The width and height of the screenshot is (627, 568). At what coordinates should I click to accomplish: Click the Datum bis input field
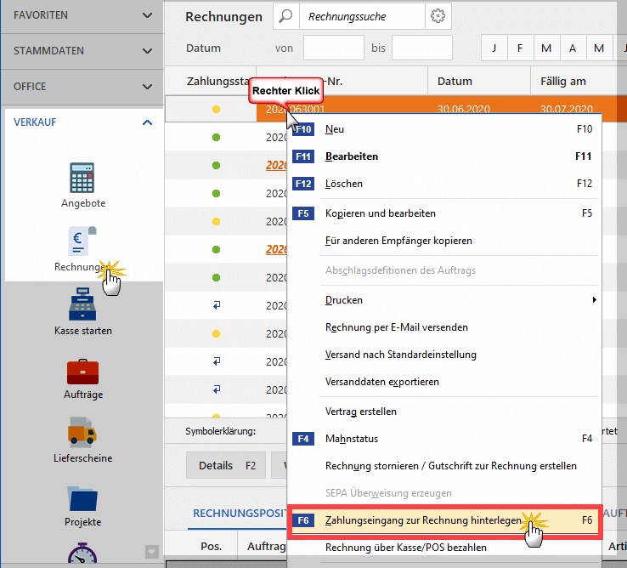[x=422, y=48]
